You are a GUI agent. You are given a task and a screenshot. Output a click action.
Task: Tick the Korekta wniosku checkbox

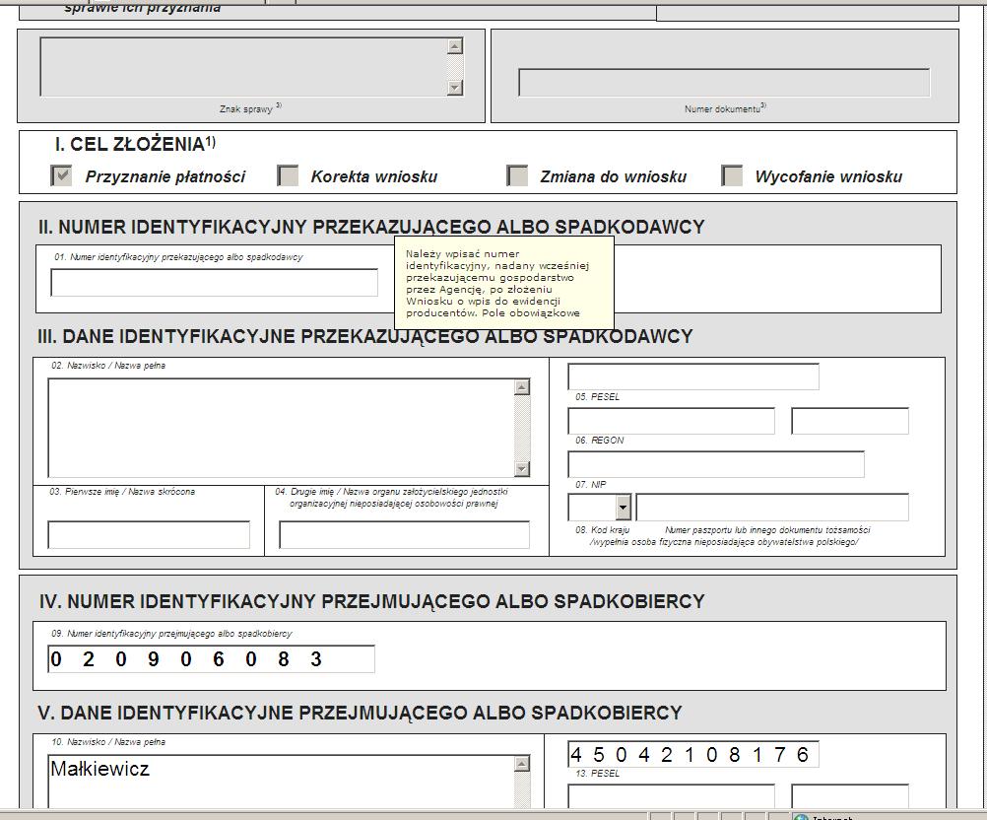tap(288, 175)
